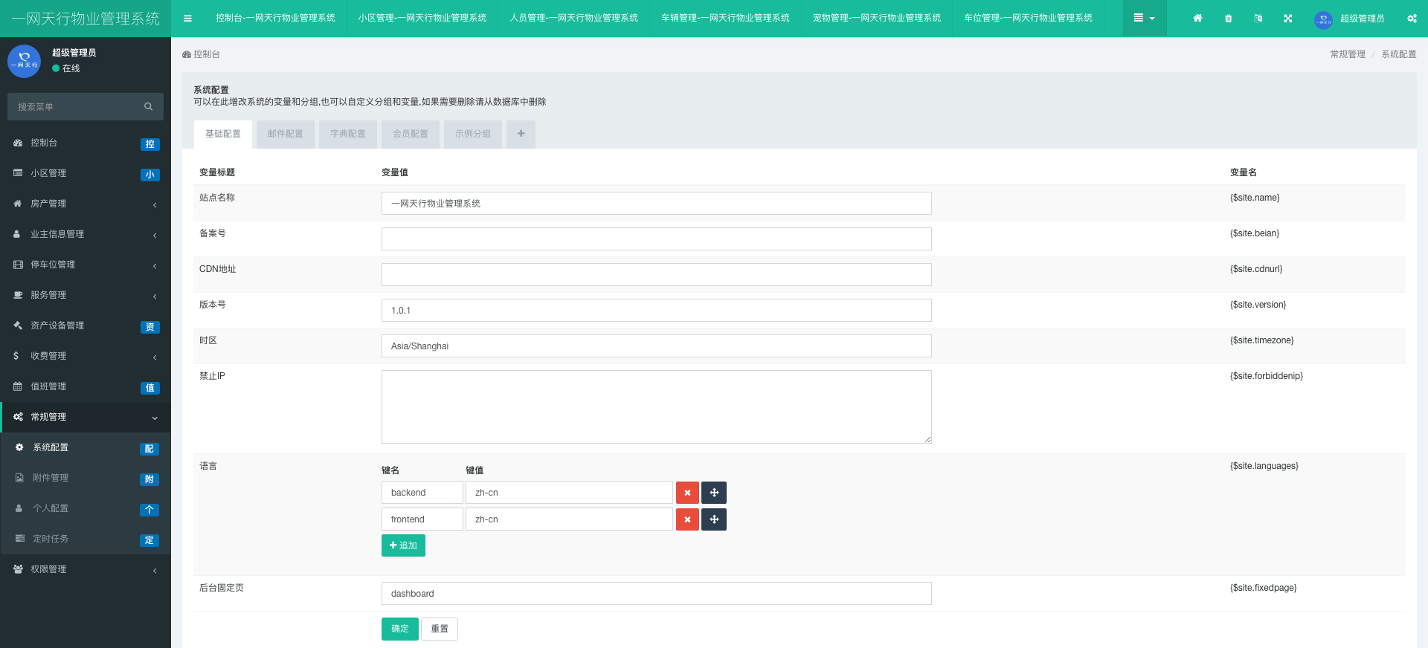Expand the 房产管理 sidebar menu
Viewport: 1428px width, 648px height.
point(86,204)
